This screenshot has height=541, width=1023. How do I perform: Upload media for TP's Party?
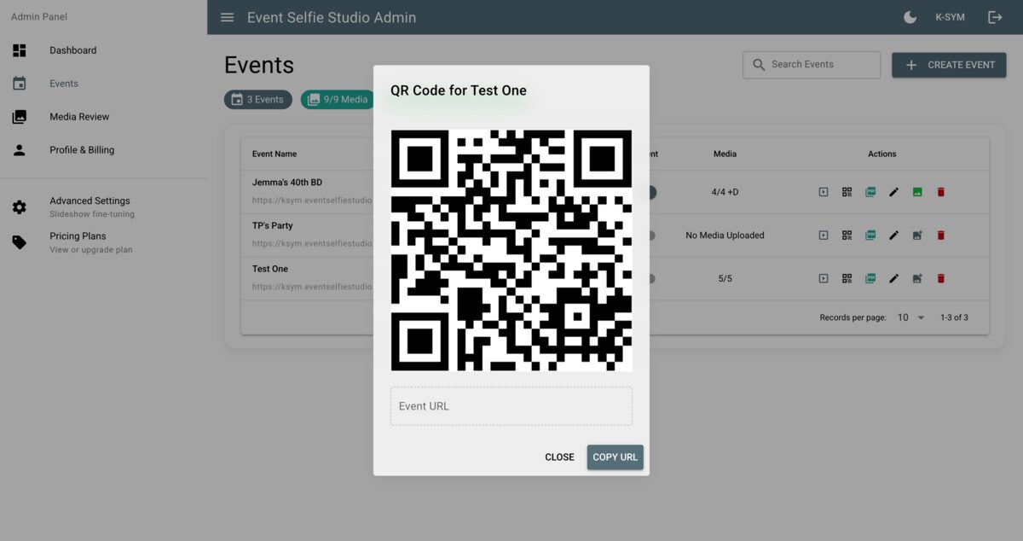coord(917,235)
